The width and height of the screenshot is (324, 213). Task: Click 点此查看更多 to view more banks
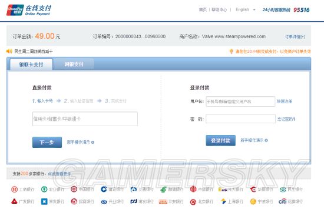click(59, 174)
